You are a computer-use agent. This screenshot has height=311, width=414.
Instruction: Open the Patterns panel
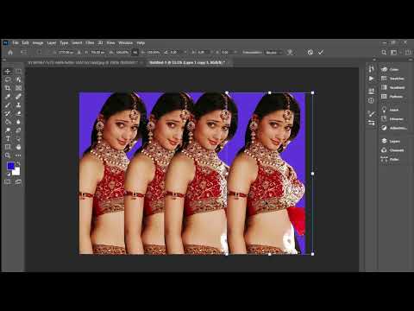[393, 97]
